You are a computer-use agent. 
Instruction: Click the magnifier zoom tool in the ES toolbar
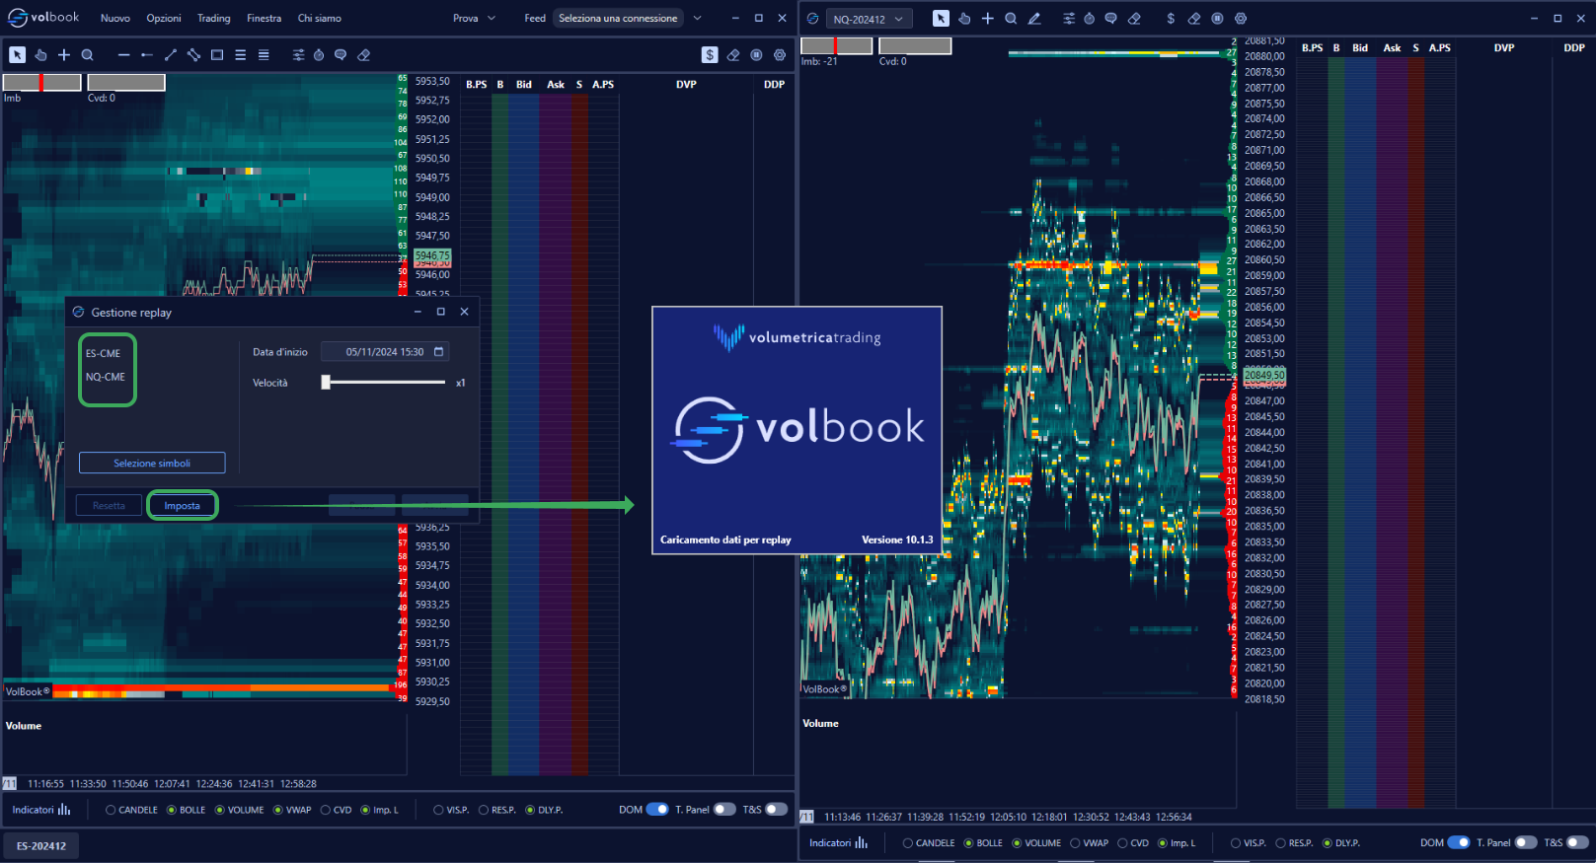87,55
